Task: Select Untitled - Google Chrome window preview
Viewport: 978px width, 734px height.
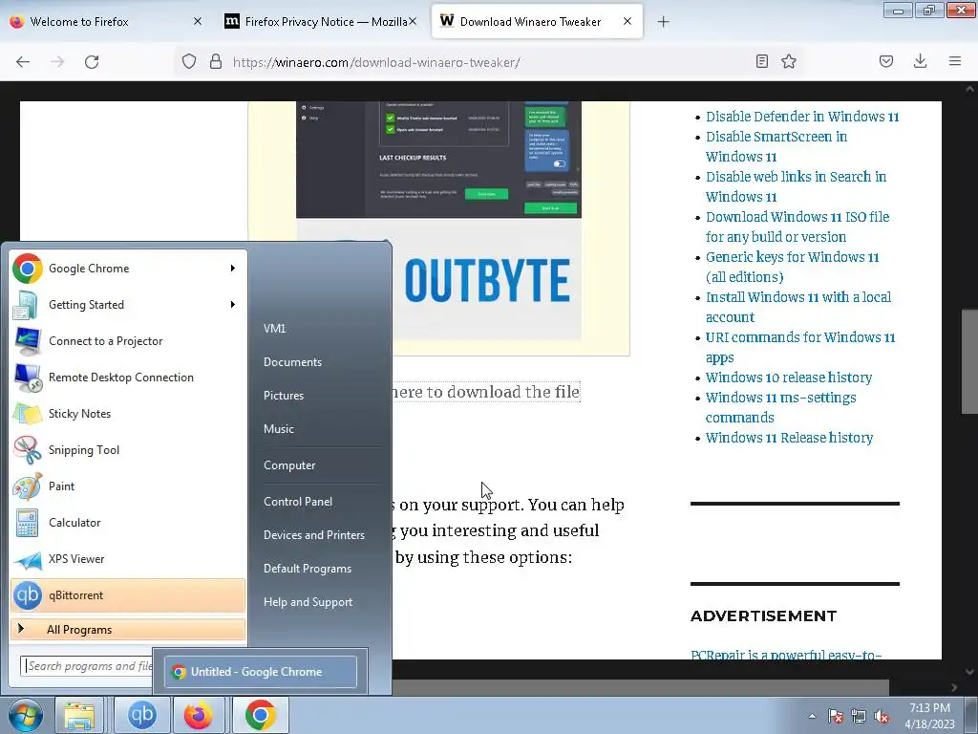Action: [x=261, y=672]
